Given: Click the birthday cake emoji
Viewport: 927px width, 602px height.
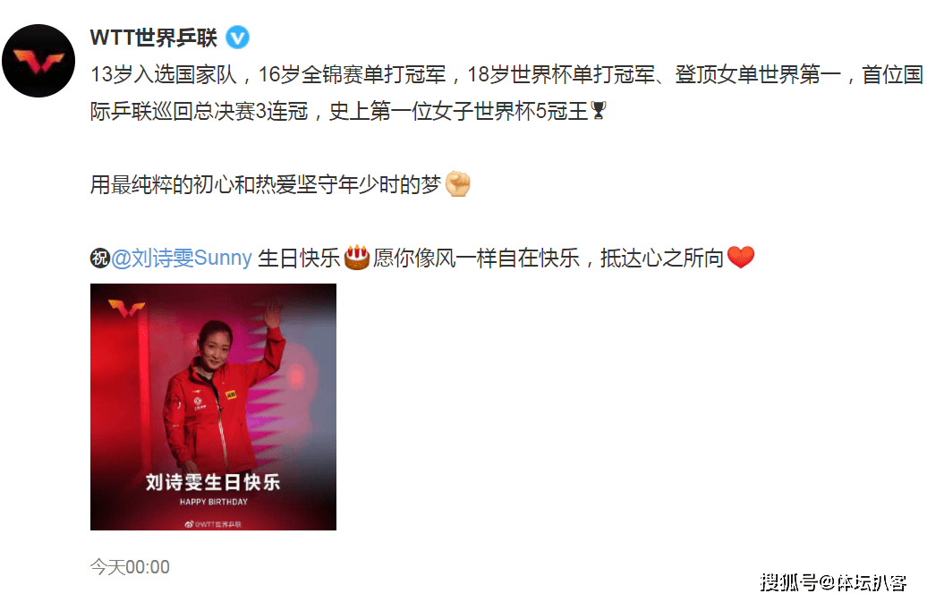Looking at the screenshot, I should [x=356, y=257].
